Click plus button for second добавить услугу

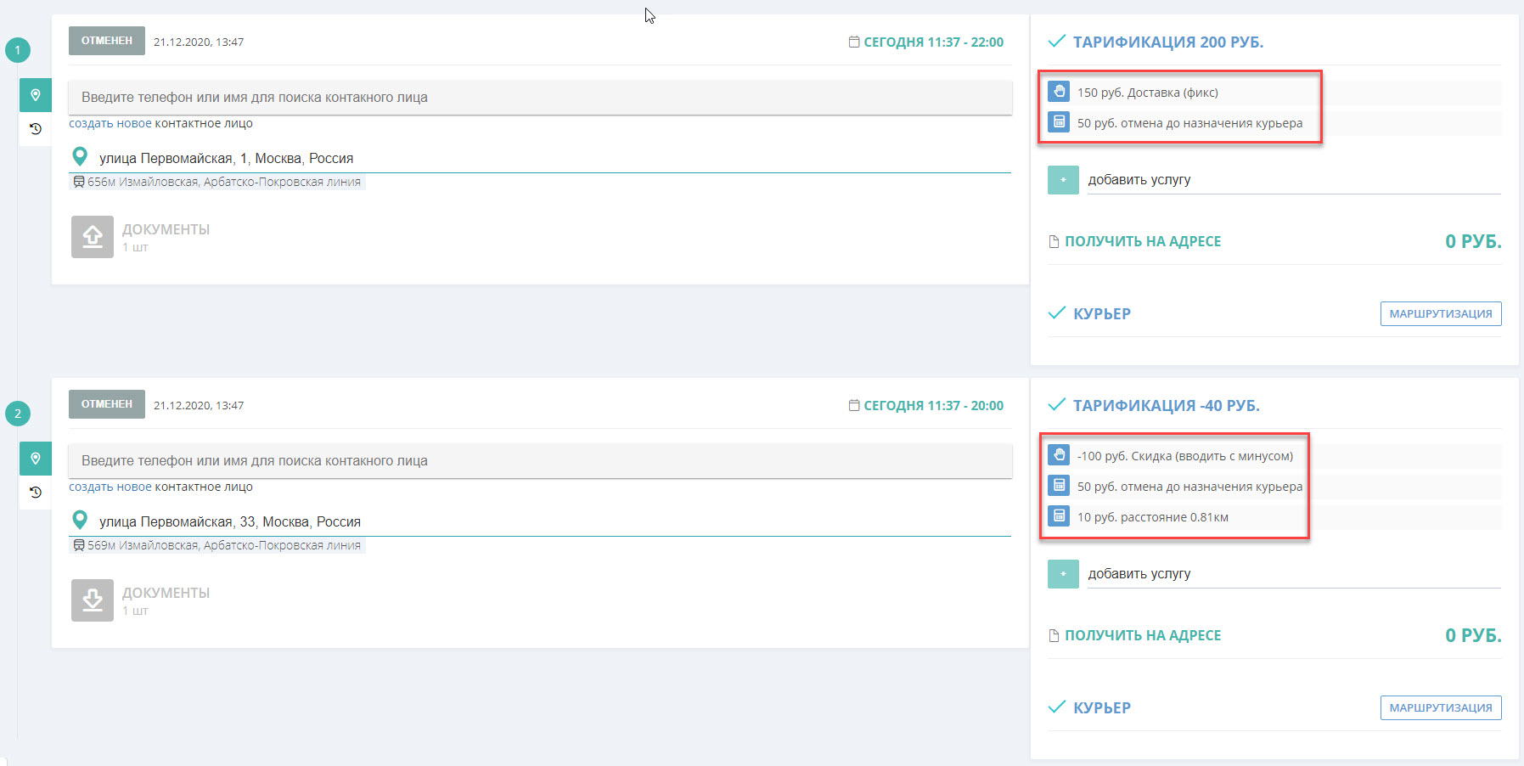[x=1063, y=574]
